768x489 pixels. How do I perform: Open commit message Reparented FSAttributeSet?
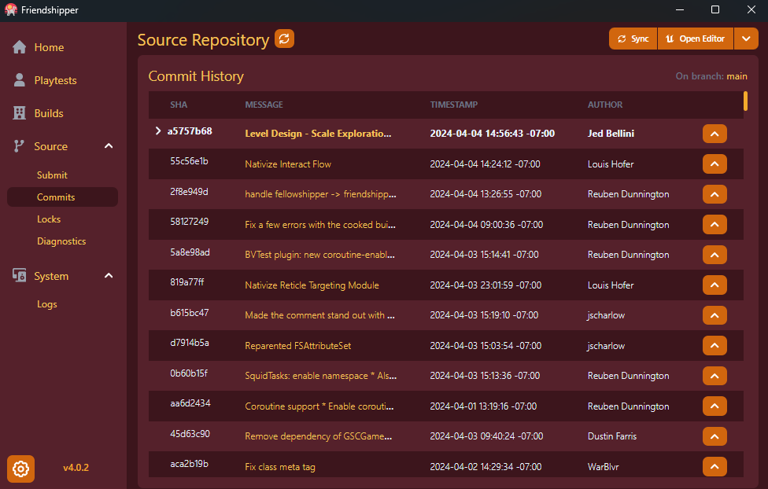(x=297, y=346)
